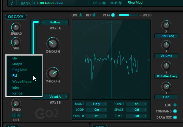Adjust the SPEED slider next to PLAY
Image resolution: width=183 pixels, height=127 pixels.
[x=129, y=15]
